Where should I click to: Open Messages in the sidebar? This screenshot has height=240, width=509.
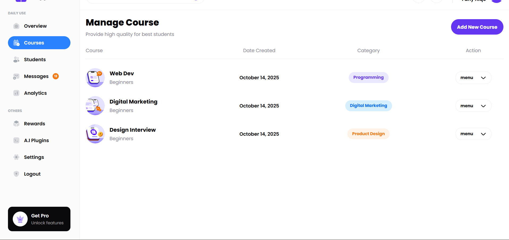tap(36, 76)
